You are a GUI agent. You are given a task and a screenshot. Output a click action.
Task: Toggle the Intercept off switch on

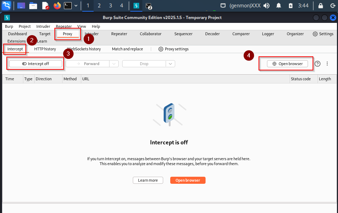[x=36, y=64]
